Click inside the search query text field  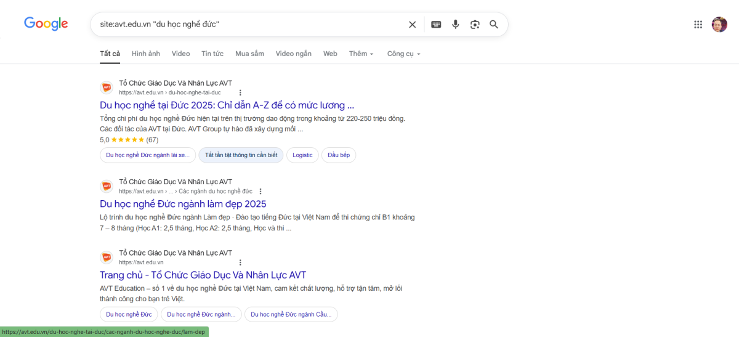coord(246,25)
